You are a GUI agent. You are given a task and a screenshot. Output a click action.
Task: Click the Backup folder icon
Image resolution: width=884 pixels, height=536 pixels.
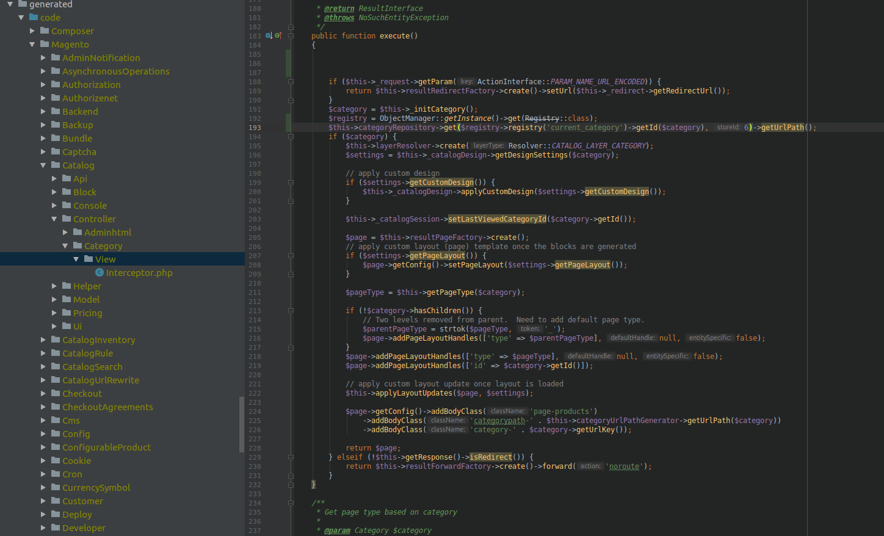coord(56,125)
